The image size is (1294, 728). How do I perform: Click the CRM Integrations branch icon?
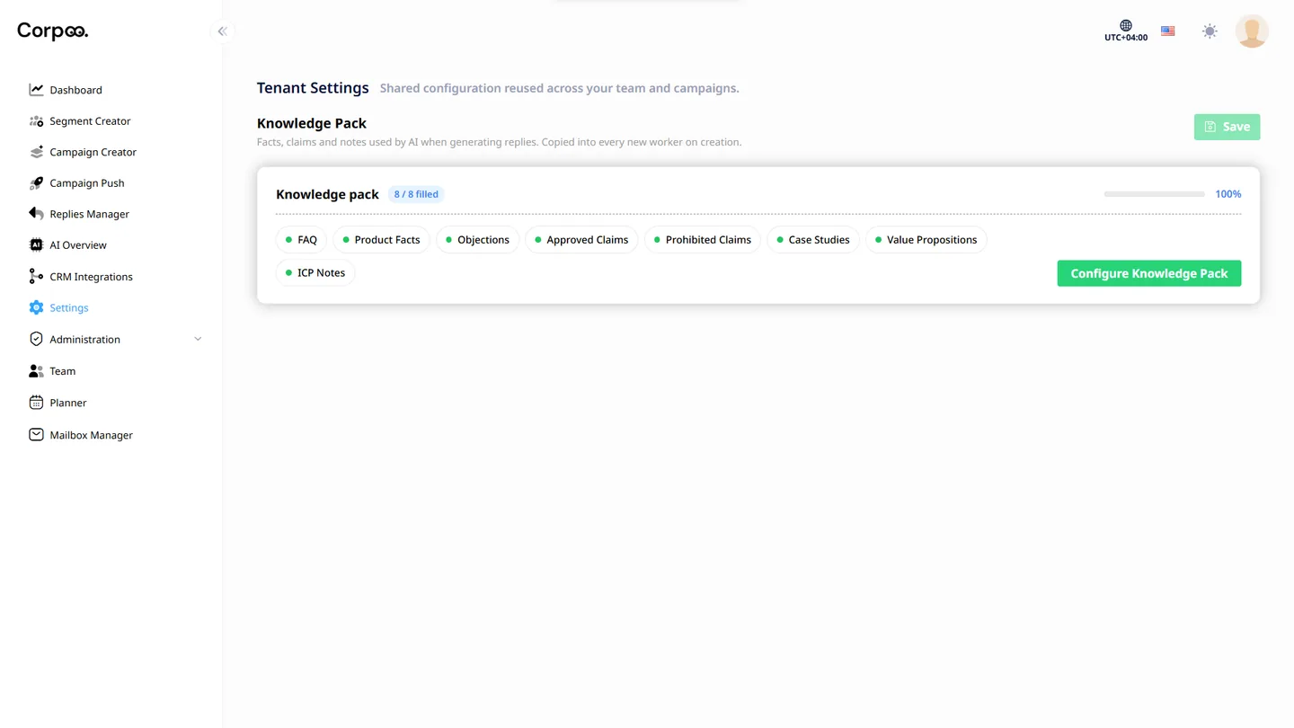[36, 277]
